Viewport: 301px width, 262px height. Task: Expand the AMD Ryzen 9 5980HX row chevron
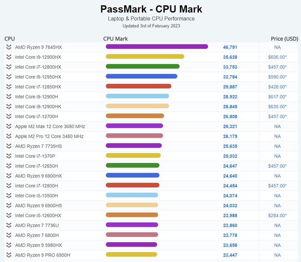(x=9, y=245)
